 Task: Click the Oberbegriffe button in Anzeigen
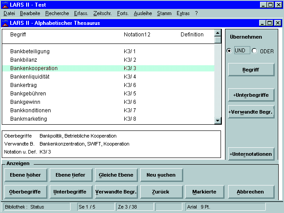pos(26,192)
